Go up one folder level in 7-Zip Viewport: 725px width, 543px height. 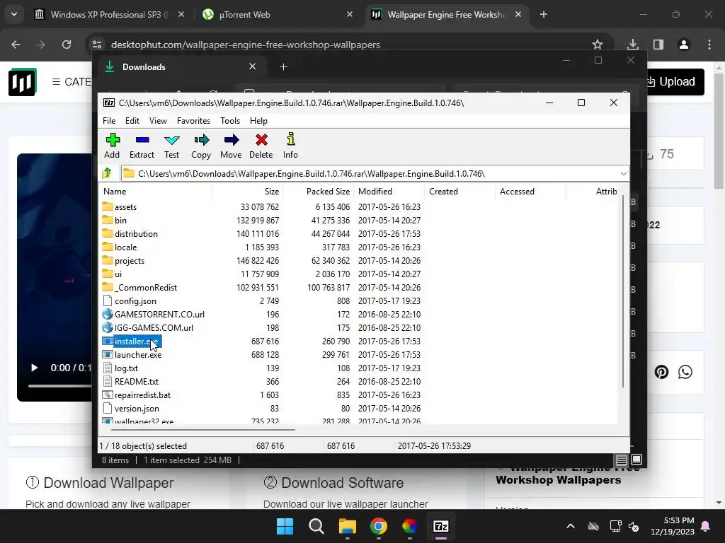pos(108,174)
